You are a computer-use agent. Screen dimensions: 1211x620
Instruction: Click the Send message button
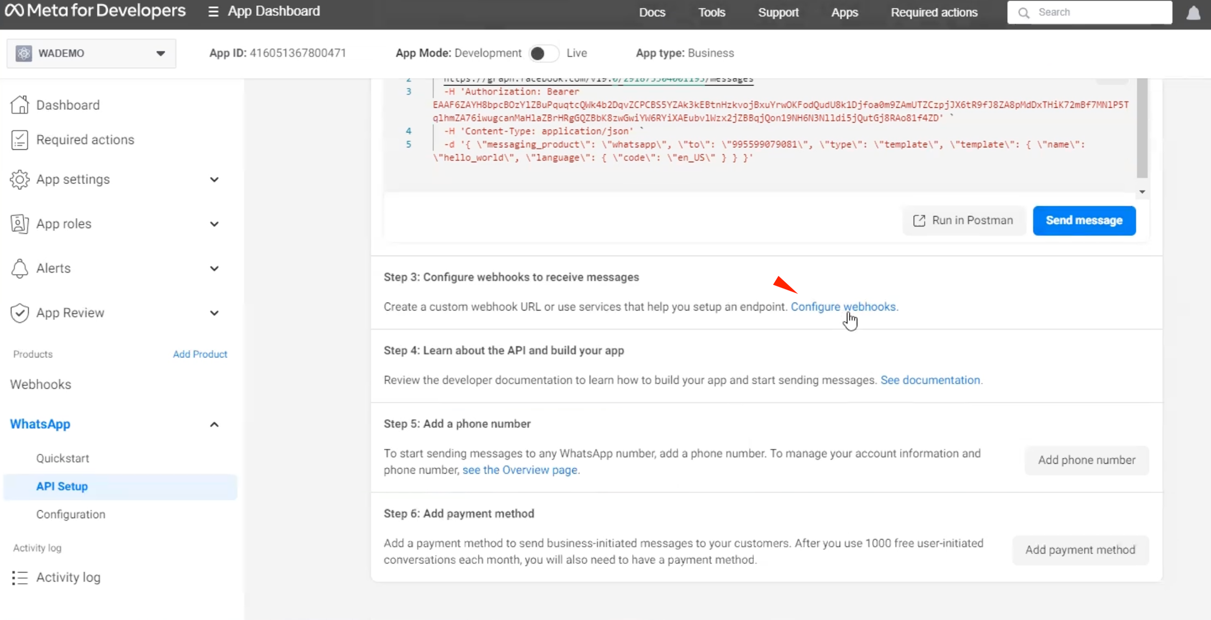1084,221
